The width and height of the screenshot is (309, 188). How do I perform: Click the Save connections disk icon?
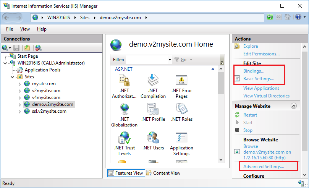click(x=16, y=48)
